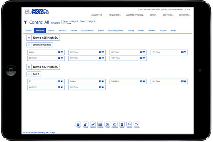
Task: Open the Setup dropdown menu
Action: click(x=153, y=15)
